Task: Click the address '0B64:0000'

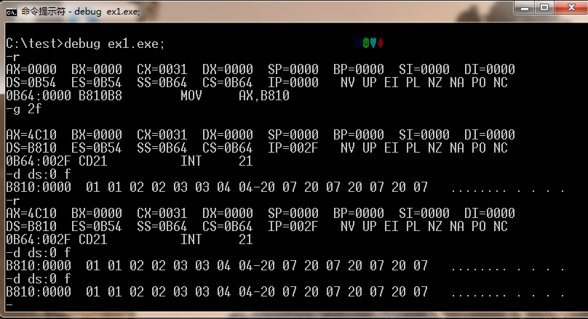Action: [x=39, y=95]
